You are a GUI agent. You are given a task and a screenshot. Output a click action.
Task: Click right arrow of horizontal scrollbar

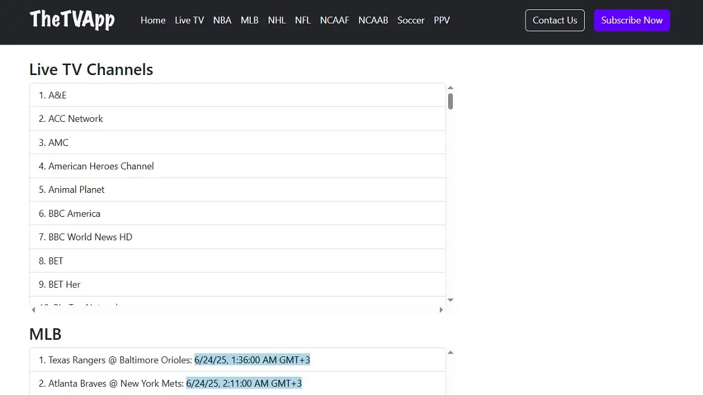tap(441, 309)
